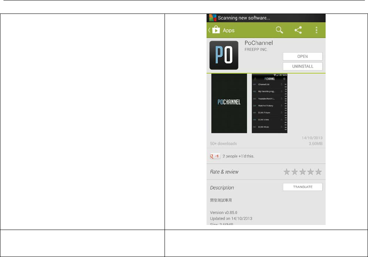
Task: Open the channel list screenshot thumbnail
Action: tap(269, 103)
